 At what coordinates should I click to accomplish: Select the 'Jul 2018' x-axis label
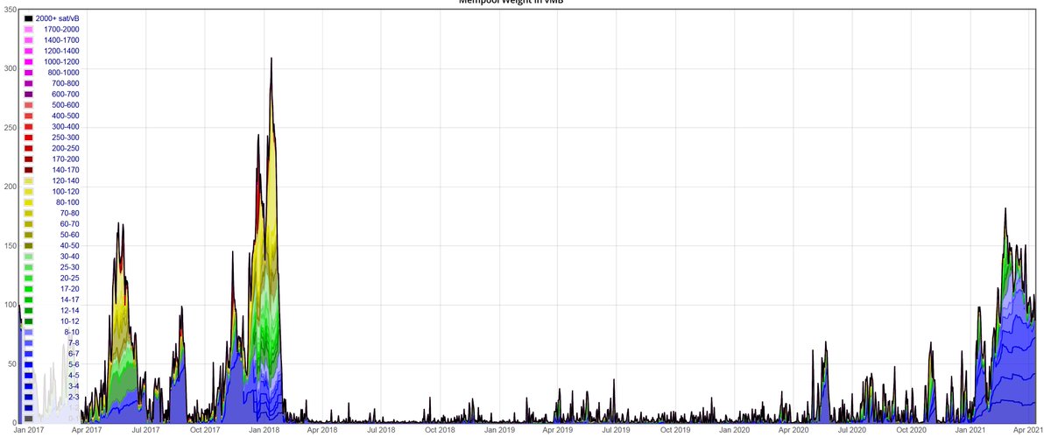pos(380,430)
